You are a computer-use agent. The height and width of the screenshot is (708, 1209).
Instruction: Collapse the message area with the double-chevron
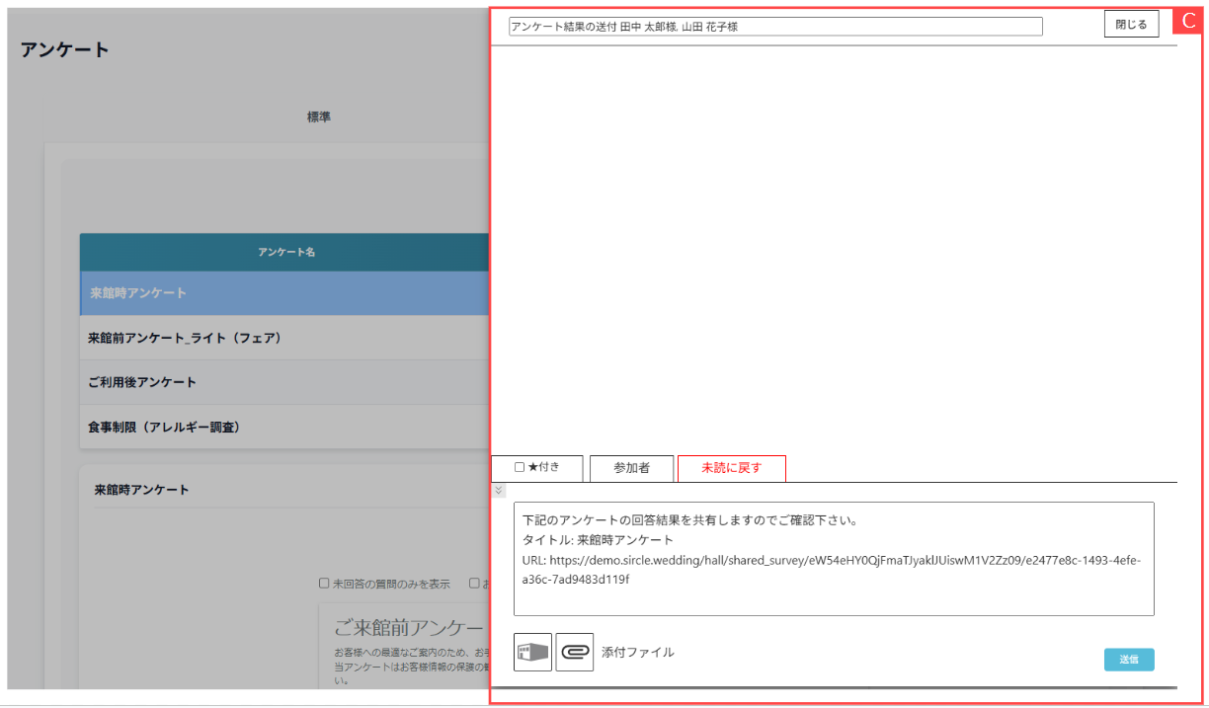click(x=499, y=491)
